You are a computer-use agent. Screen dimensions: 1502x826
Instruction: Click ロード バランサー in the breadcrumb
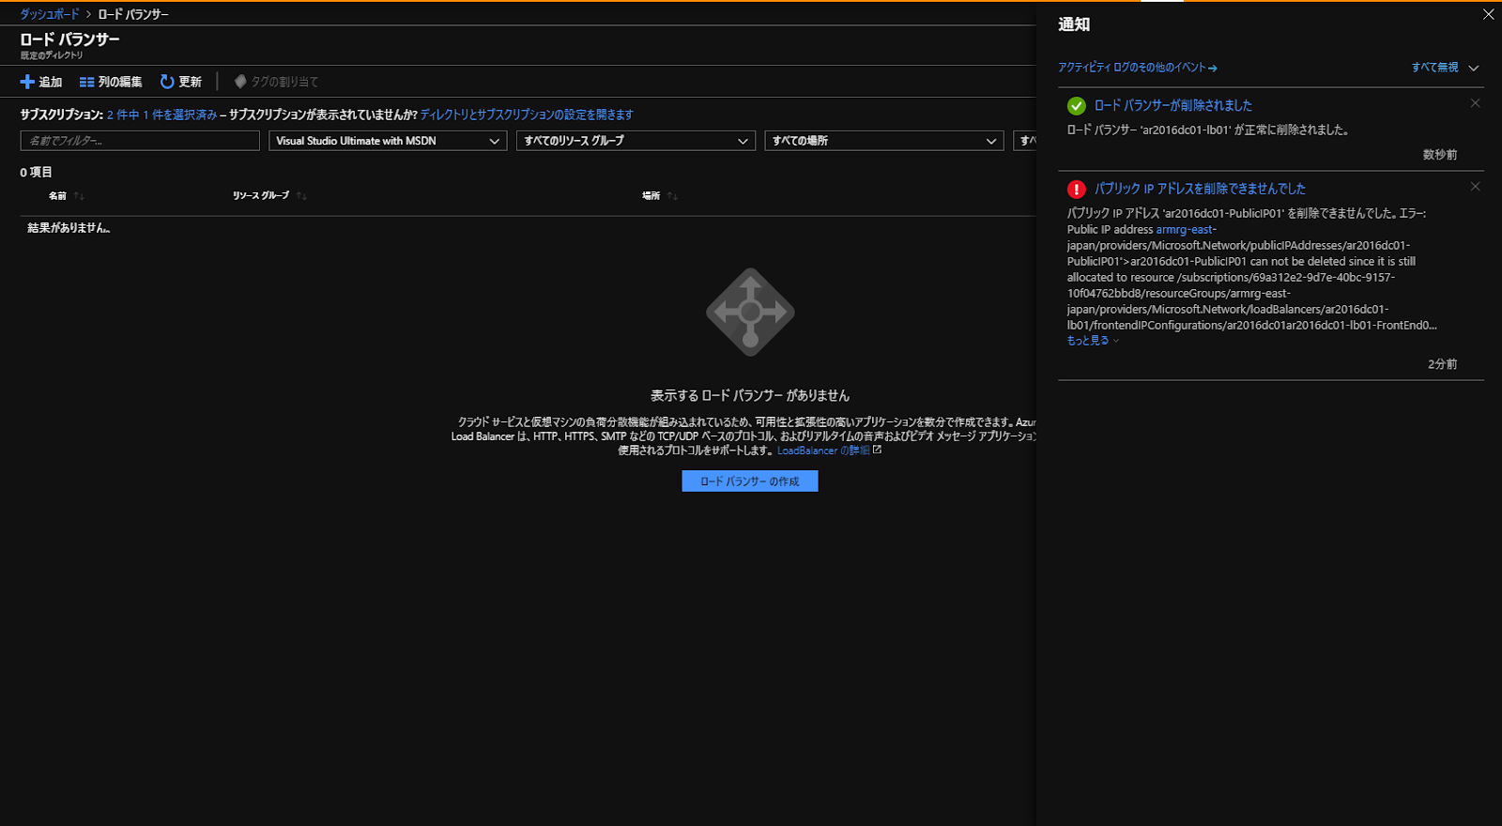133,14
